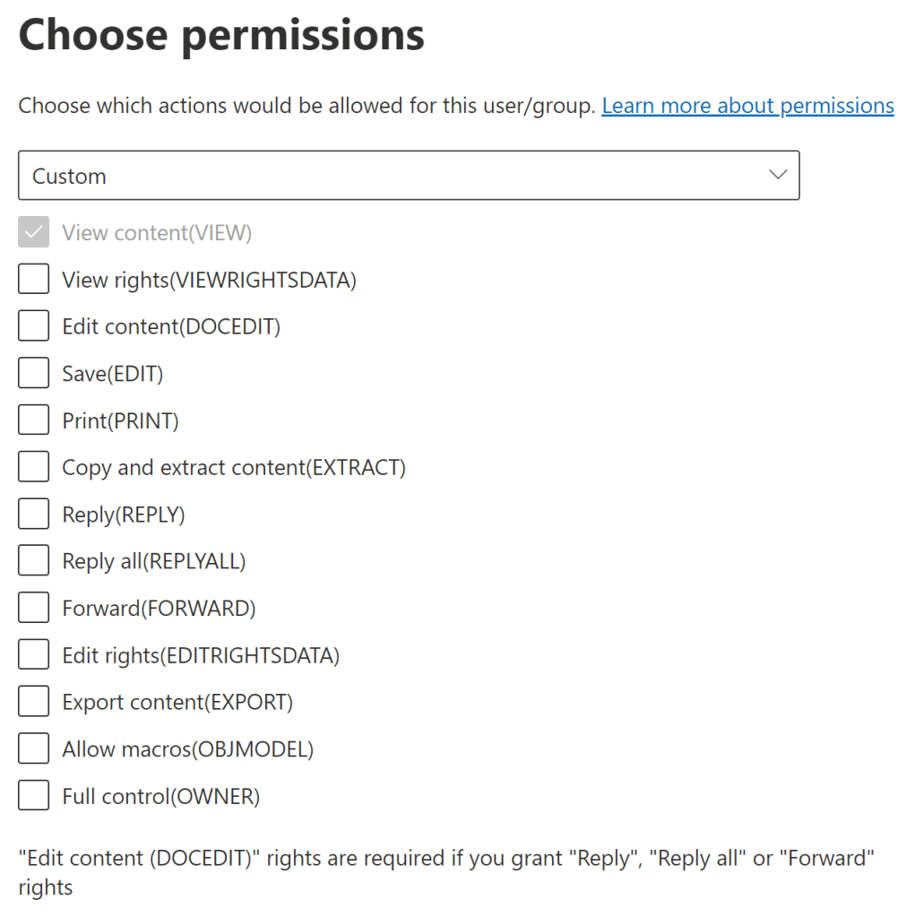
Task: Check the Edit content (DOCEDIT) box
Action: [34, 327]
